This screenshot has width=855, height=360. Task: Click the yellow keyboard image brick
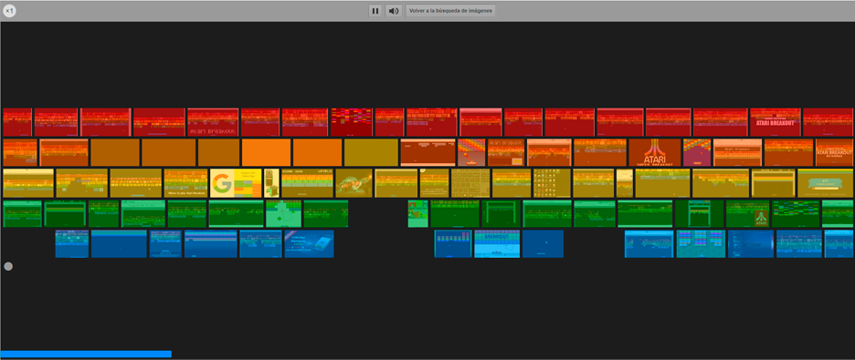coord(470,183)
